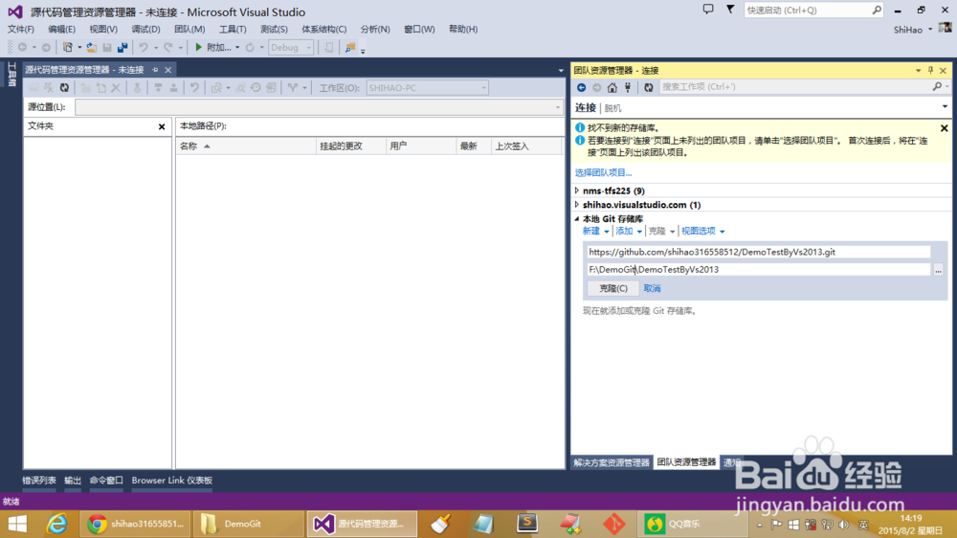
Task: Expand the shihao.visualstudio.com node
Action: click(x=577, y=205)
